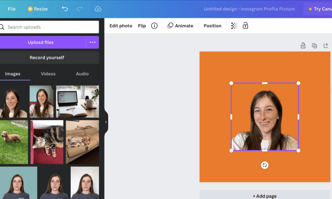
Task: Click the cloud save status icon
Action: pyautogui.click(x=98, y=9)
